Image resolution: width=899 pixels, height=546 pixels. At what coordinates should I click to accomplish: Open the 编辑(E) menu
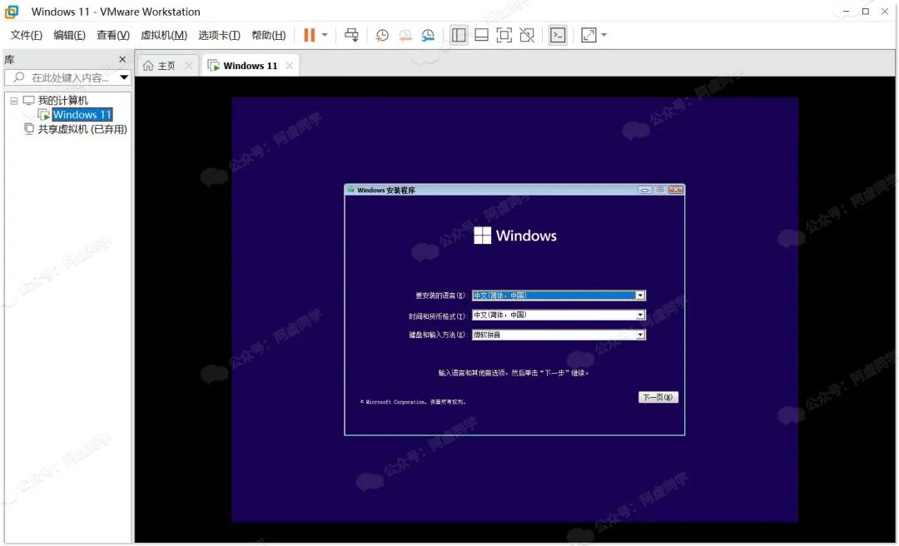(69, 35)
